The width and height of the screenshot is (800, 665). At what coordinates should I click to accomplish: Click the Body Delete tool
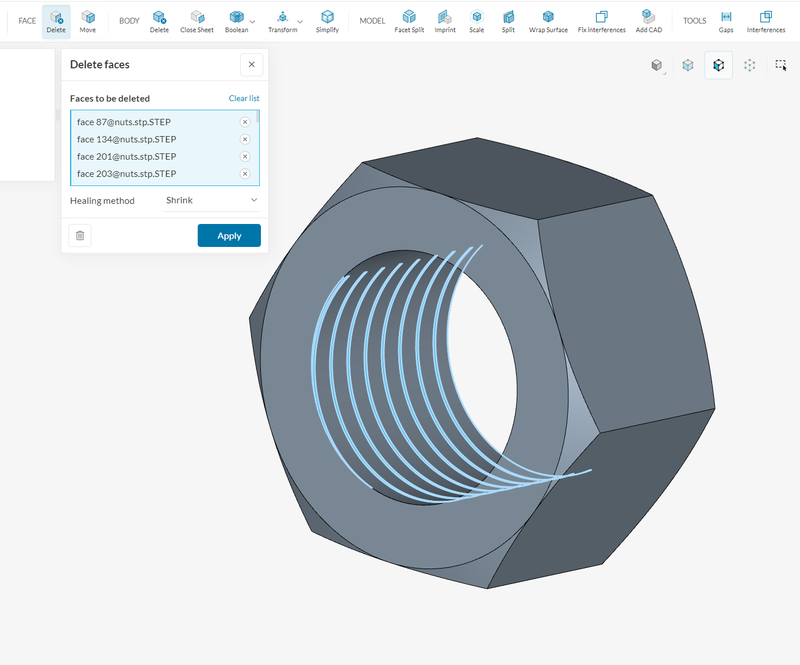(x=159, y=21)
